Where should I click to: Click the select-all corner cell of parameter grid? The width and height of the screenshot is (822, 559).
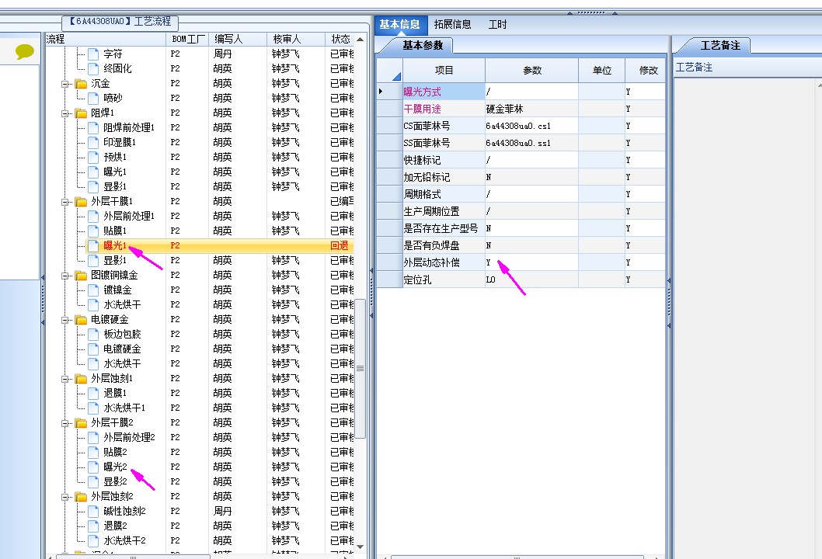pyautogui.click(x=389, y=70)
